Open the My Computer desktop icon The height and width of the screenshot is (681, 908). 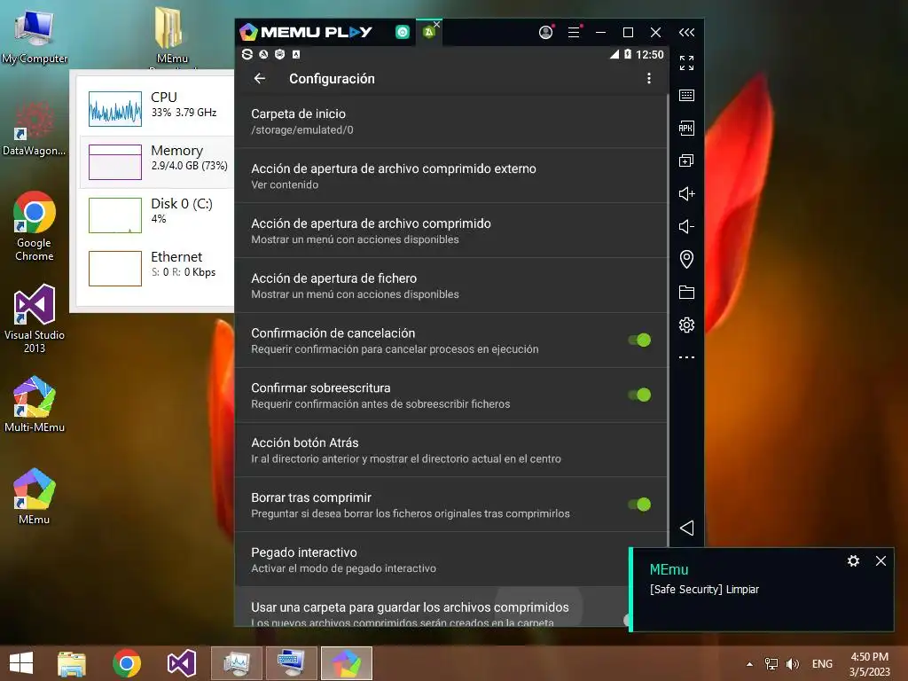click(x=35, y=35)
